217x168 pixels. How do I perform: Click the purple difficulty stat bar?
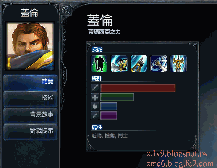(109, 115)
